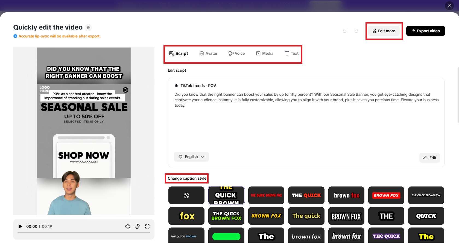Click the redo arrow icon
Image resolution: width=459 pixels, height=245 pixels.
[356, 31]
